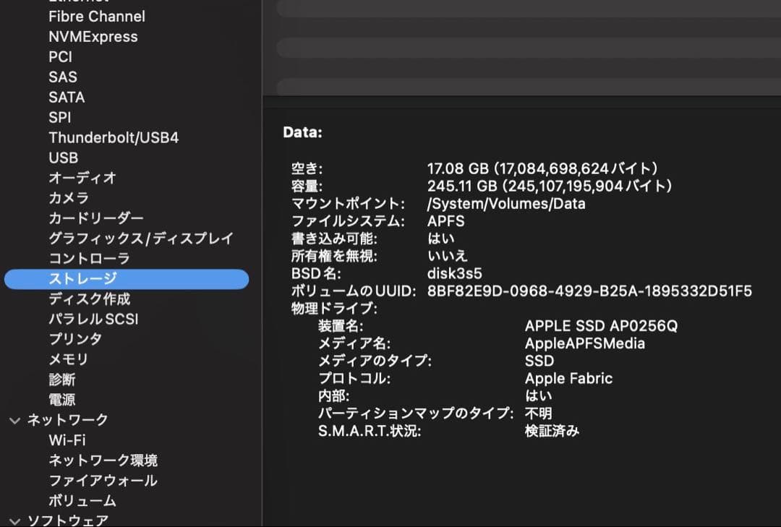Image resolution: width=781 pixels, height=527 pixels.
Task: Open the USB hardware section
Action: coord(61,158)
